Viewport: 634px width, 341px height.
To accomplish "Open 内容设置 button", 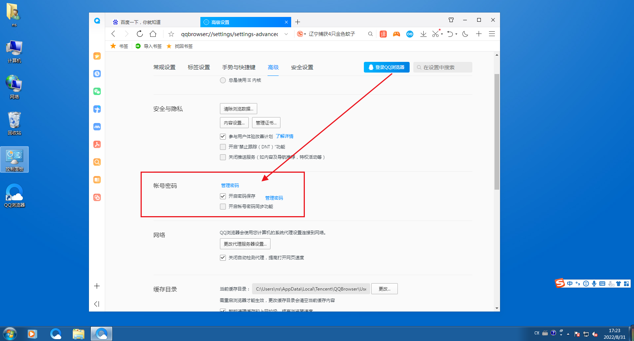I will tap(234, 123).
